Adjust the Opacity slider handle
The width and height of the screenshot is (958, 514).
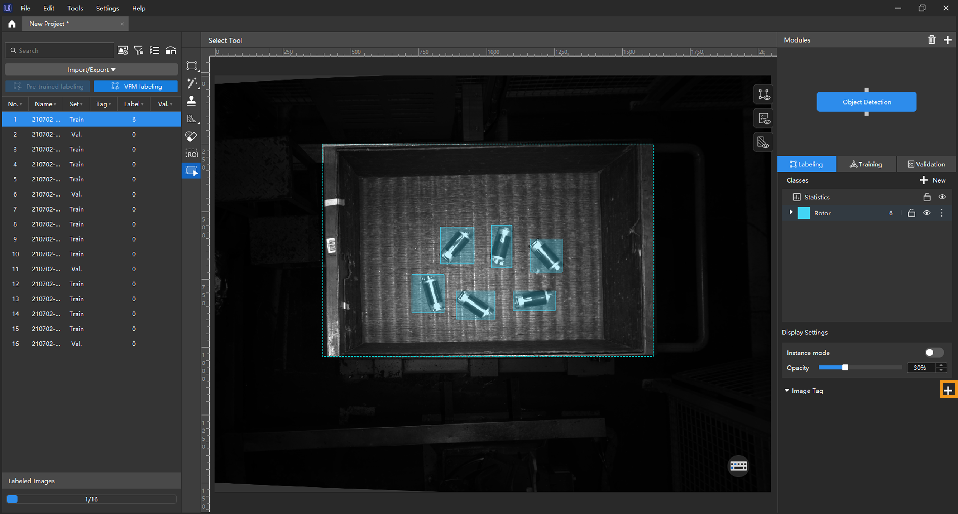[845, 368]
